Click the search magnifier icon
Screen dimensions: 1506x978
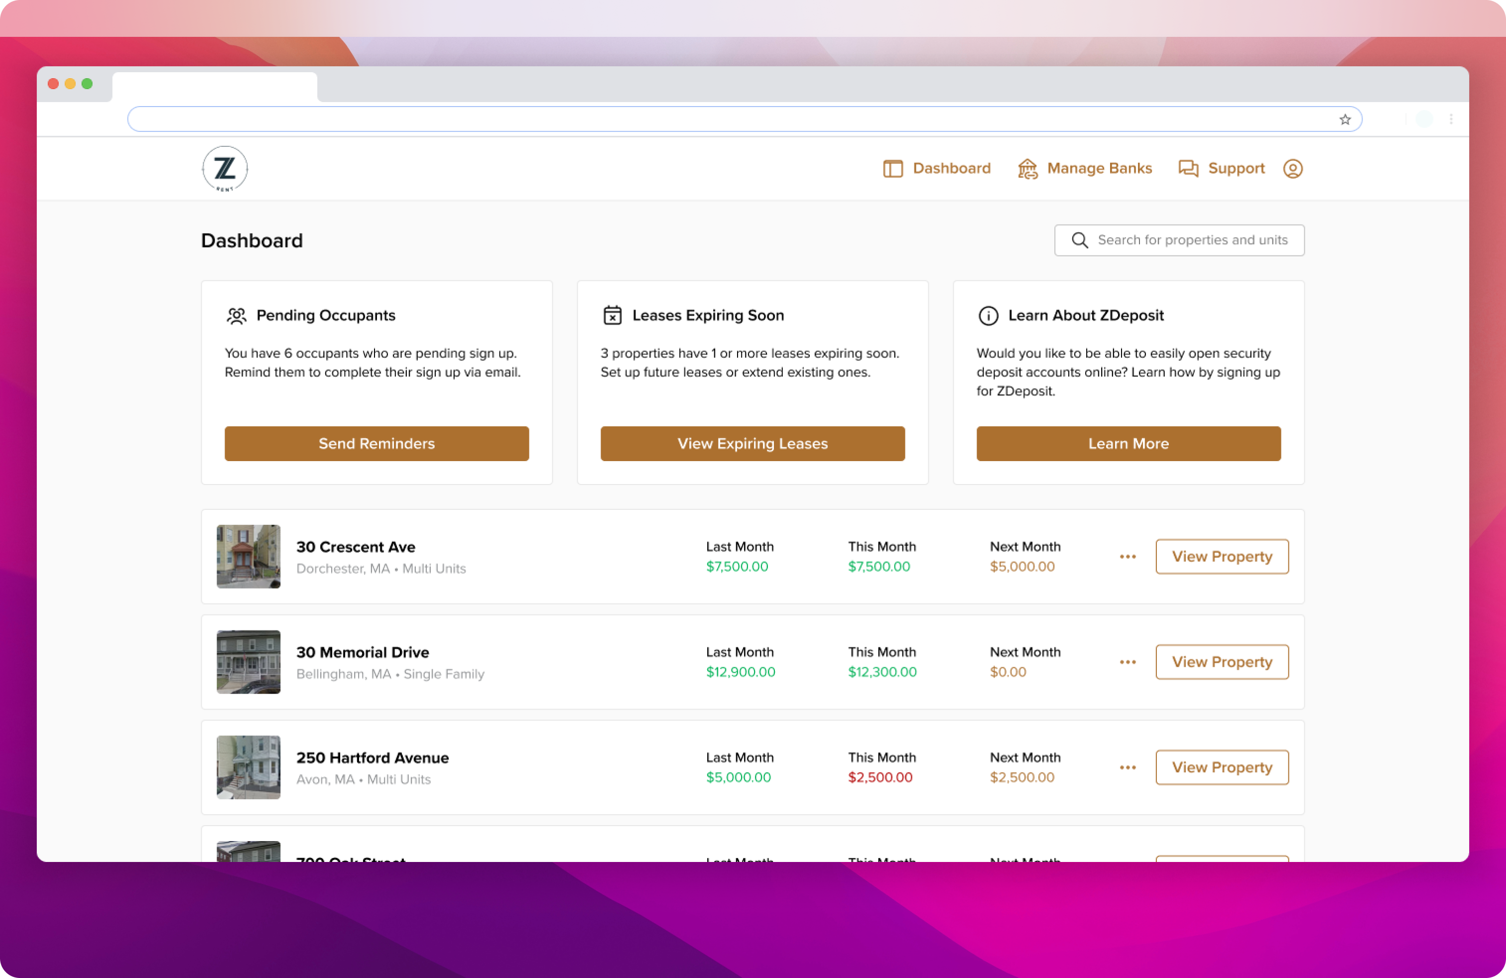tap(1079, 240)
